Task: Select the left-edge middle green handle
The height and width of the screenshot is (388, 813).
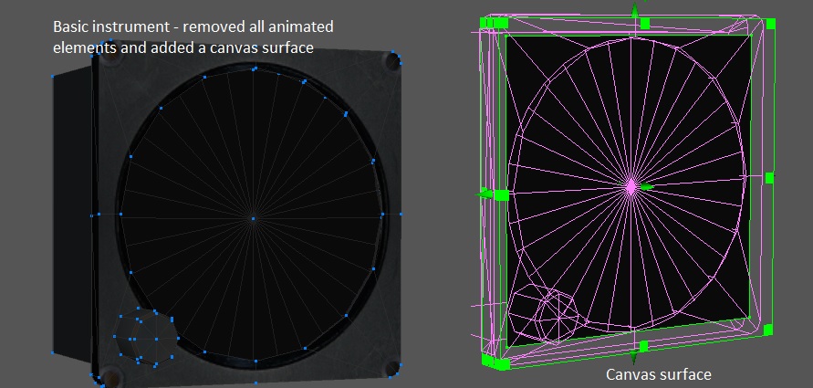Action: point(500,194)
